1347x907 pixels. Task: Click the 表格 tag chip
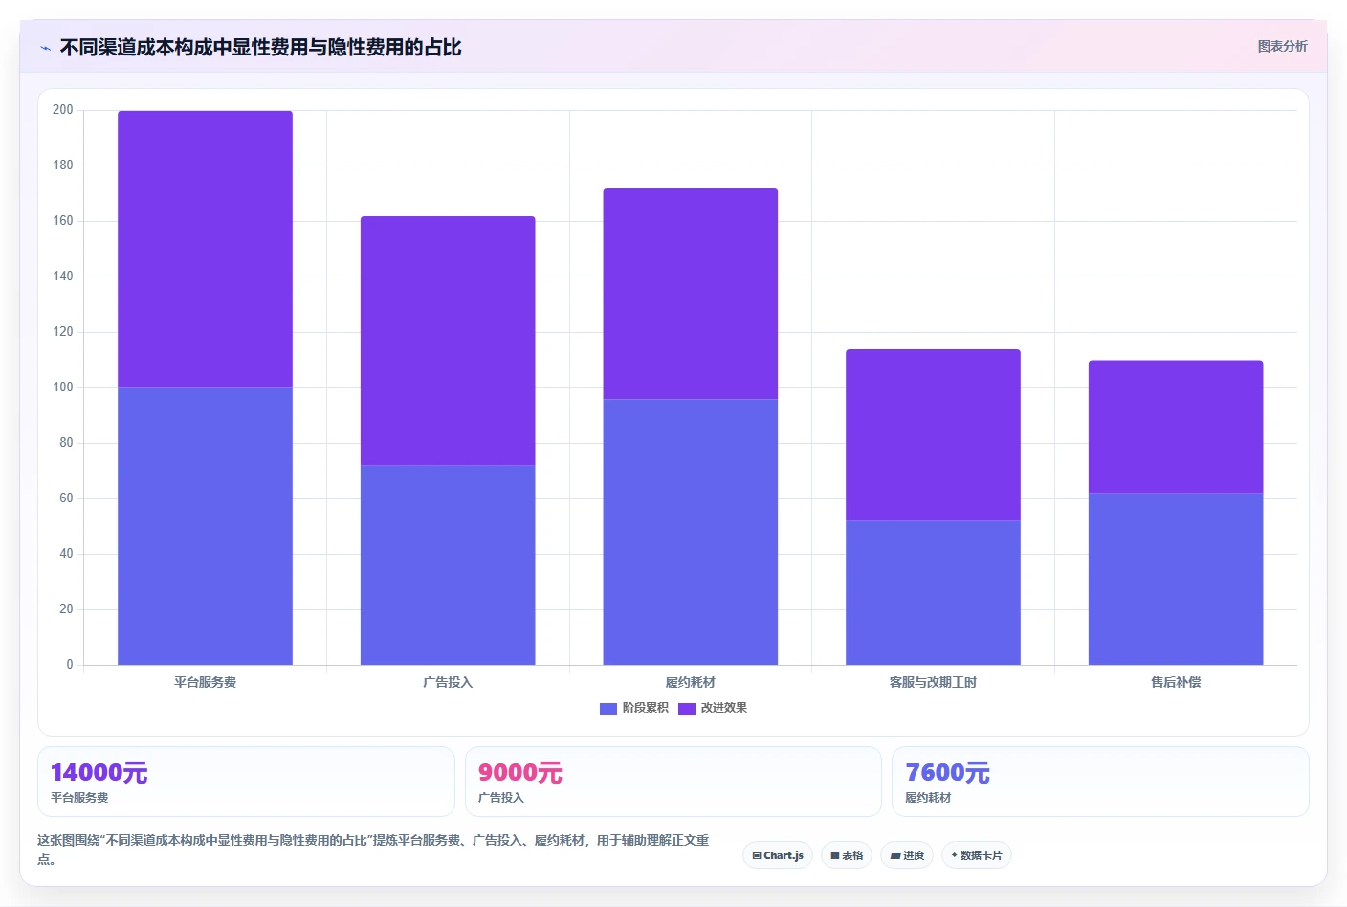tap(847, 855)
